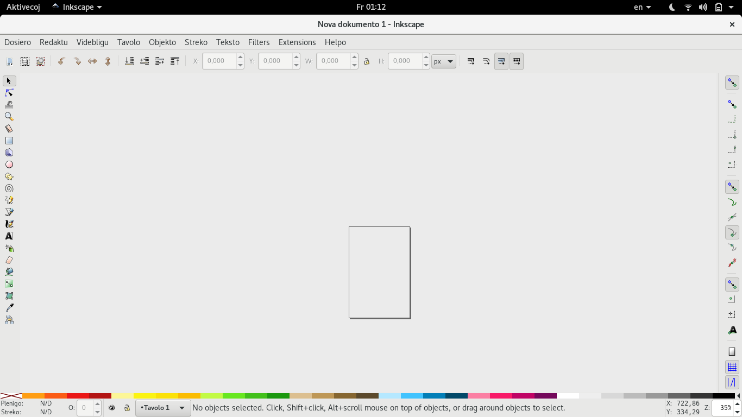Toggle snap to grid button
The height and width of the screenshot is (417, 742).
coord(732,367)
